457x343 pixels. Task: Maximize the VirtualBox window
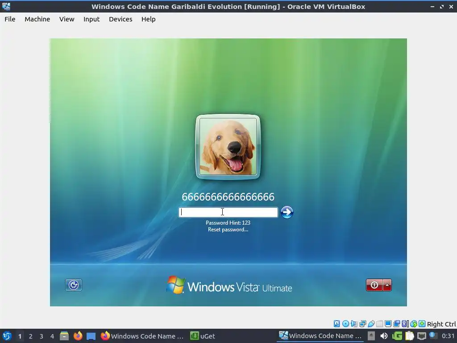click(442, 6)
